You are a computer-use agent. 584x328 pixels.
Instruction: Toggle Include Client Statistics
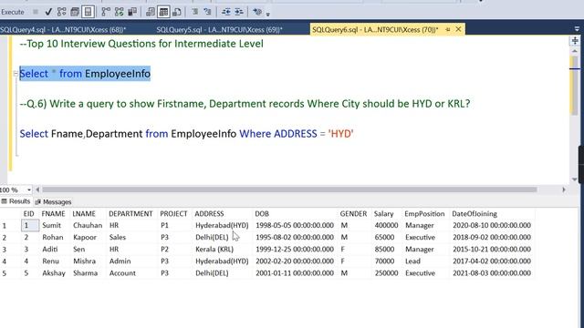coord(132,12)
